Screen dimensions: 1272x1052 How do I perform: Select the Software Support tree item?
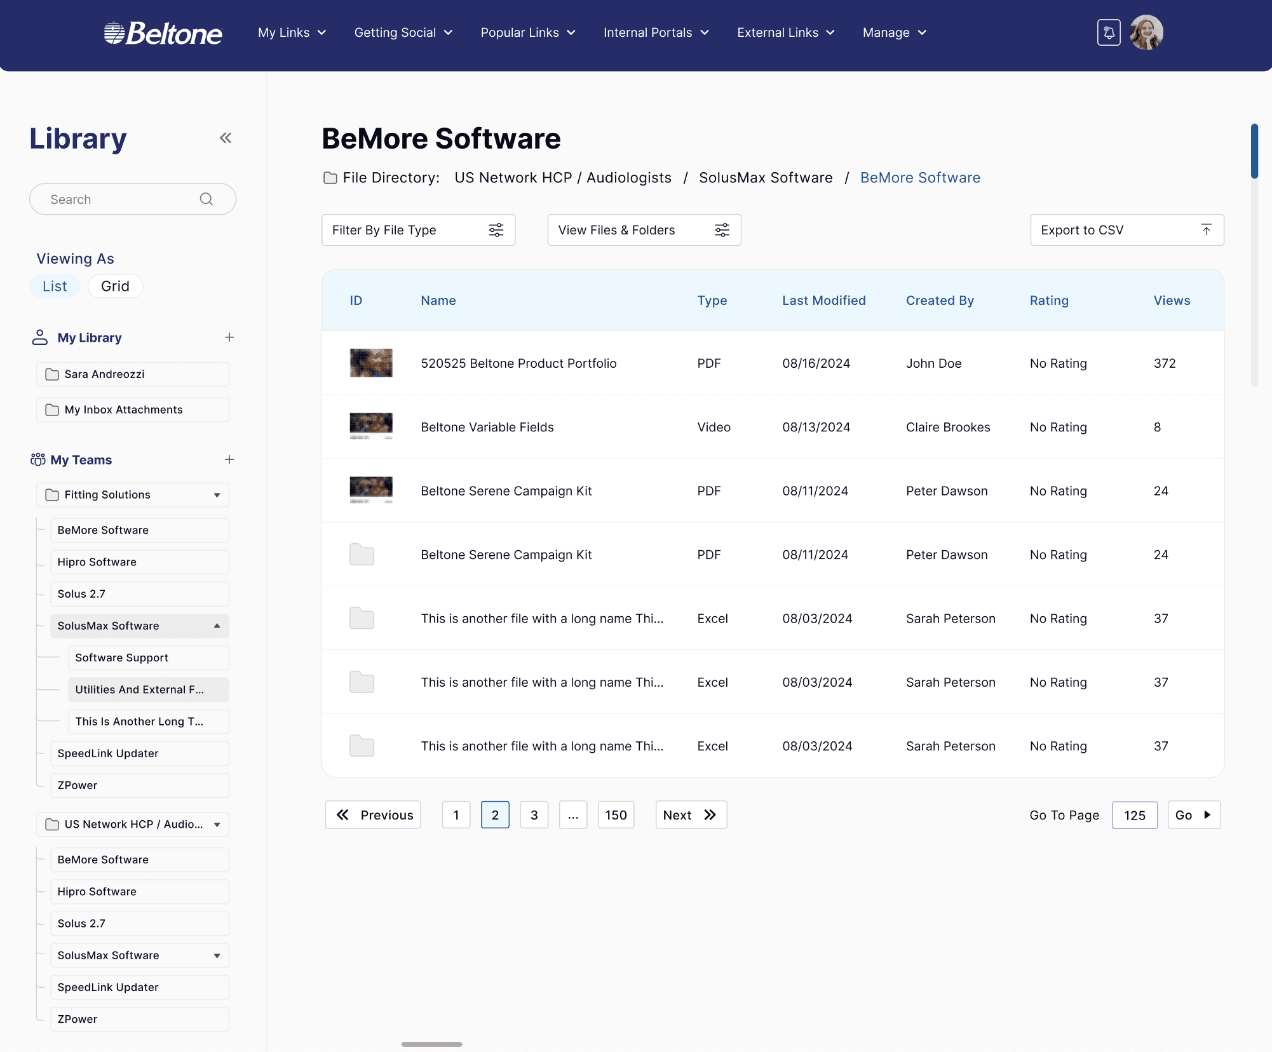(x=149, y=657)
